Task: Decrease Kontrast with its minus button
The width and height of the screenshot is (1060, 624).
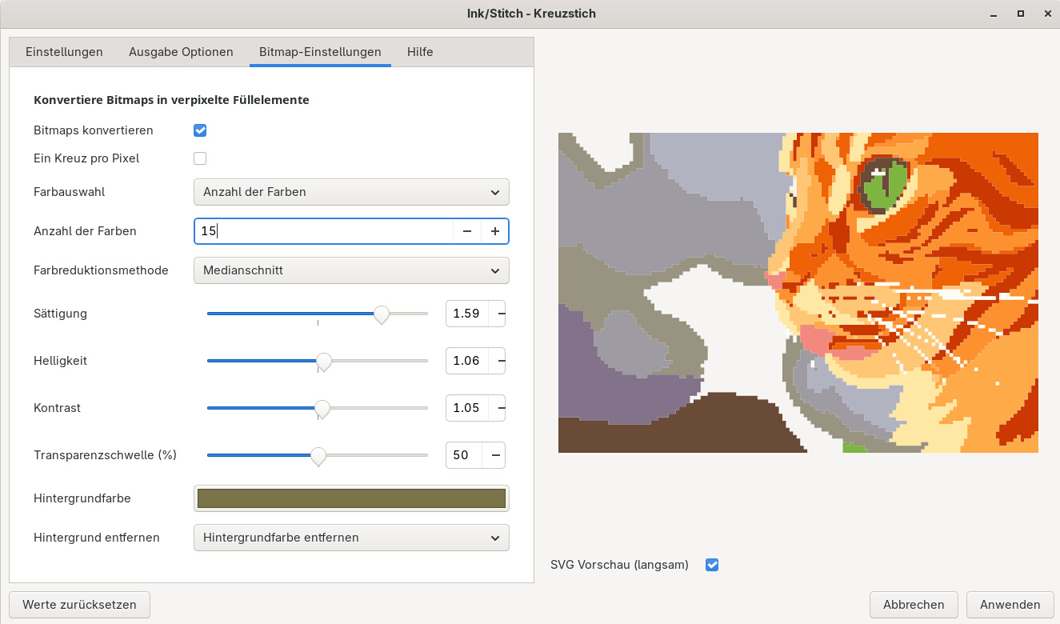Action: [499, 408]
